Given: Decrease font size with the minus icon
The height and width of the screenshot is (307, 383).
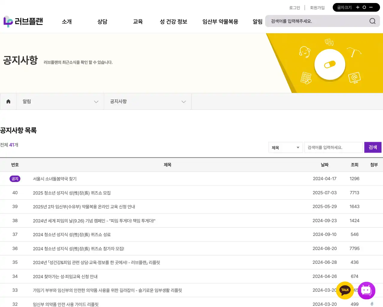Looking at the screenshot, I should [x=371, y=7].
